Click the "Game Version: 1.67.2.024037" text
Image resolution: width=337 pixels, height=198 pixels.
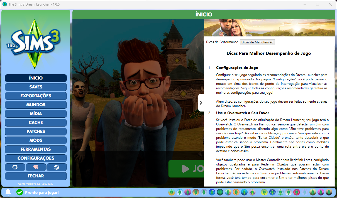click(x=36, y=184)
